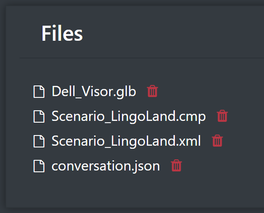Viewport: 264px width, 213px height.
Task: Open the Dell_Visor.glb file name
Action: click(x=94, y=92)
